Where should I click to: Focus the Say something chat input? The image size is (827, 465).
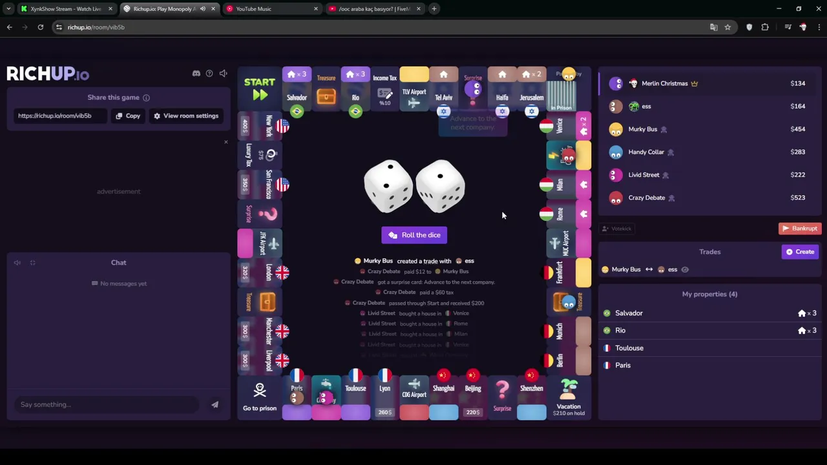pyautogui.click(x=107, y=404)
